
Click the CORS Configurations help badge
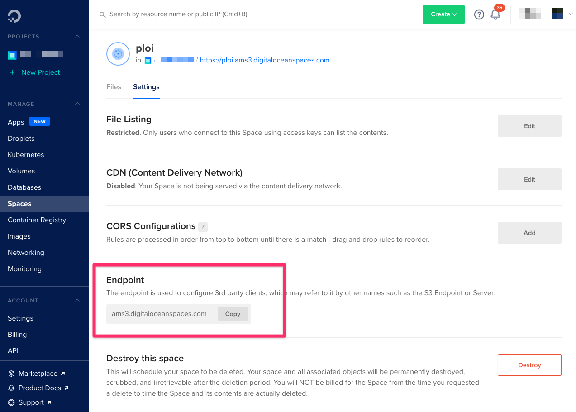point(203,227)
